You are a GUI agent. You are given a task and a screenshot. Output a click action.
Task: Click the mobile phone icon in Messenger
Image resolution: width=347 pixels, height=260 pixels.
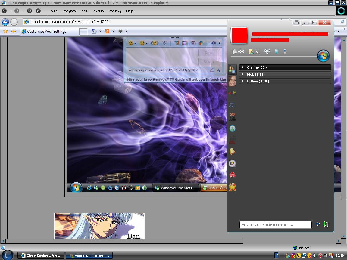click(x=285, y=51)
